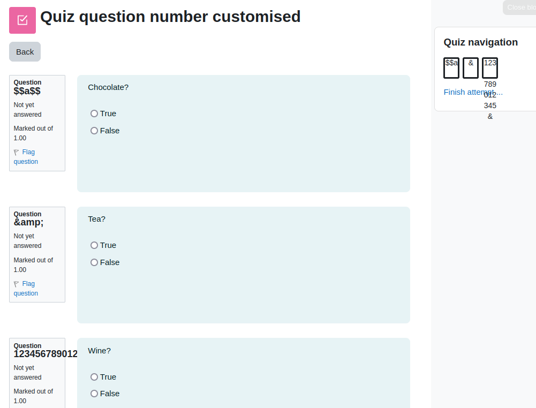Open question $$a in quiz navigation
This screenshot has width=536, height=408.
coord(451,68)
